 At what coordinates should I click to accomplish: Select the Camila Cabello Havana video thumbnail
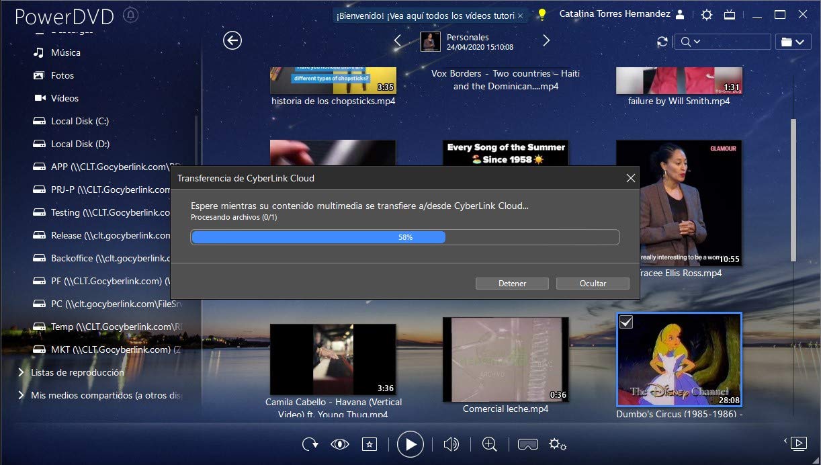pos(333,360)
